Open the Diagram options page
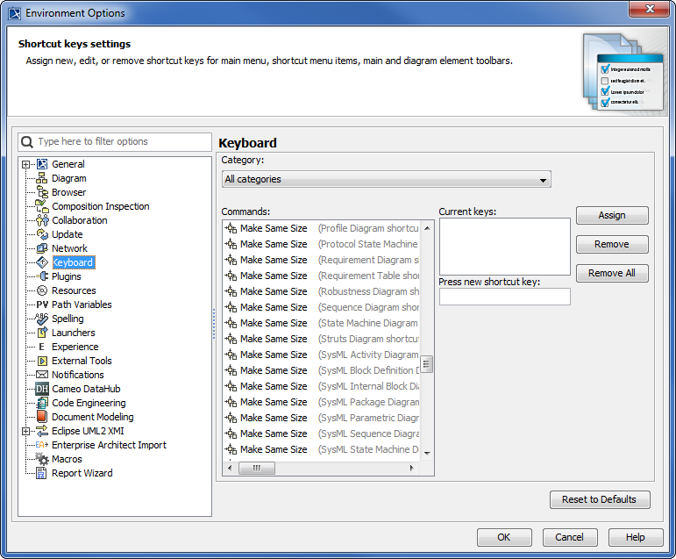Screen dimensions: 676x559 [69, 178]
